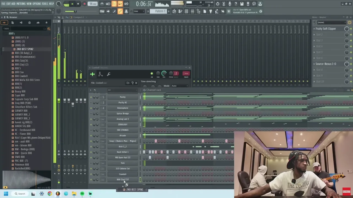Expand the Source-Nexus I-O slot menu
The width and height of the screenshot is (353, 198).
pyautogui.click(x=314, y=64)
